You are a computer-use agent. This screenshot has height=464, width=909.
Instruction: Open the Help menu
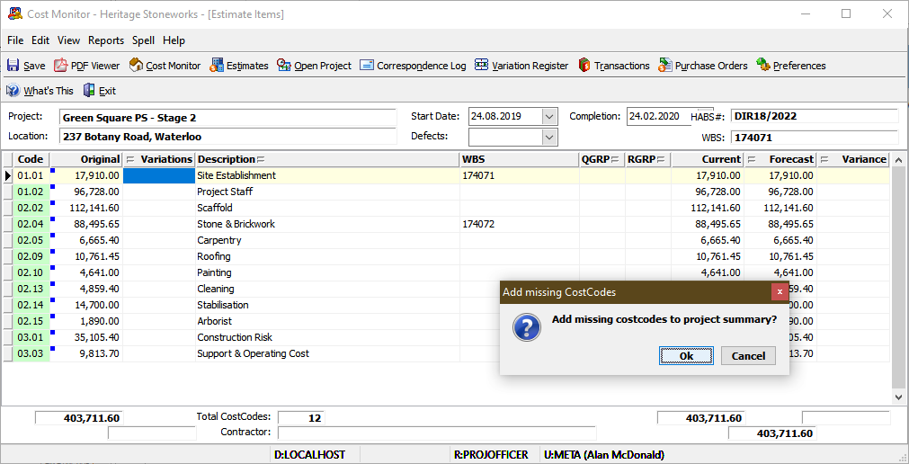pos(174,40)
